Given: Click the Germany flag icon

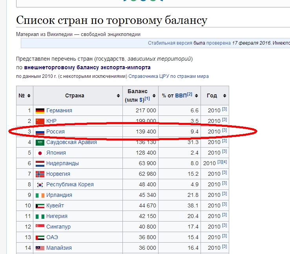Looking at the screenshot, I should pos(40,111).
